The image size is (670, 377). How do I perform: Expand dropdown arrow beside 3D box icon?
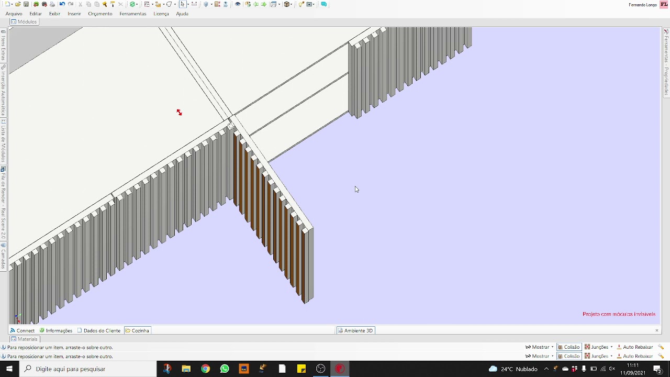292,4
